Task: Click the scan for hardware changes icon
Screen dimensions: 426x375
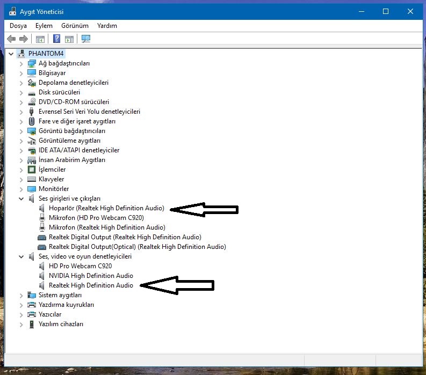Action: coord(86,39)
